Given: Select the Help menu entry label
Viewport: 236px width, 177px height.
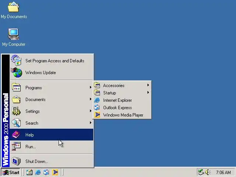Looking at the screenshot, I should pyautogui.click(x=29, y=135).
